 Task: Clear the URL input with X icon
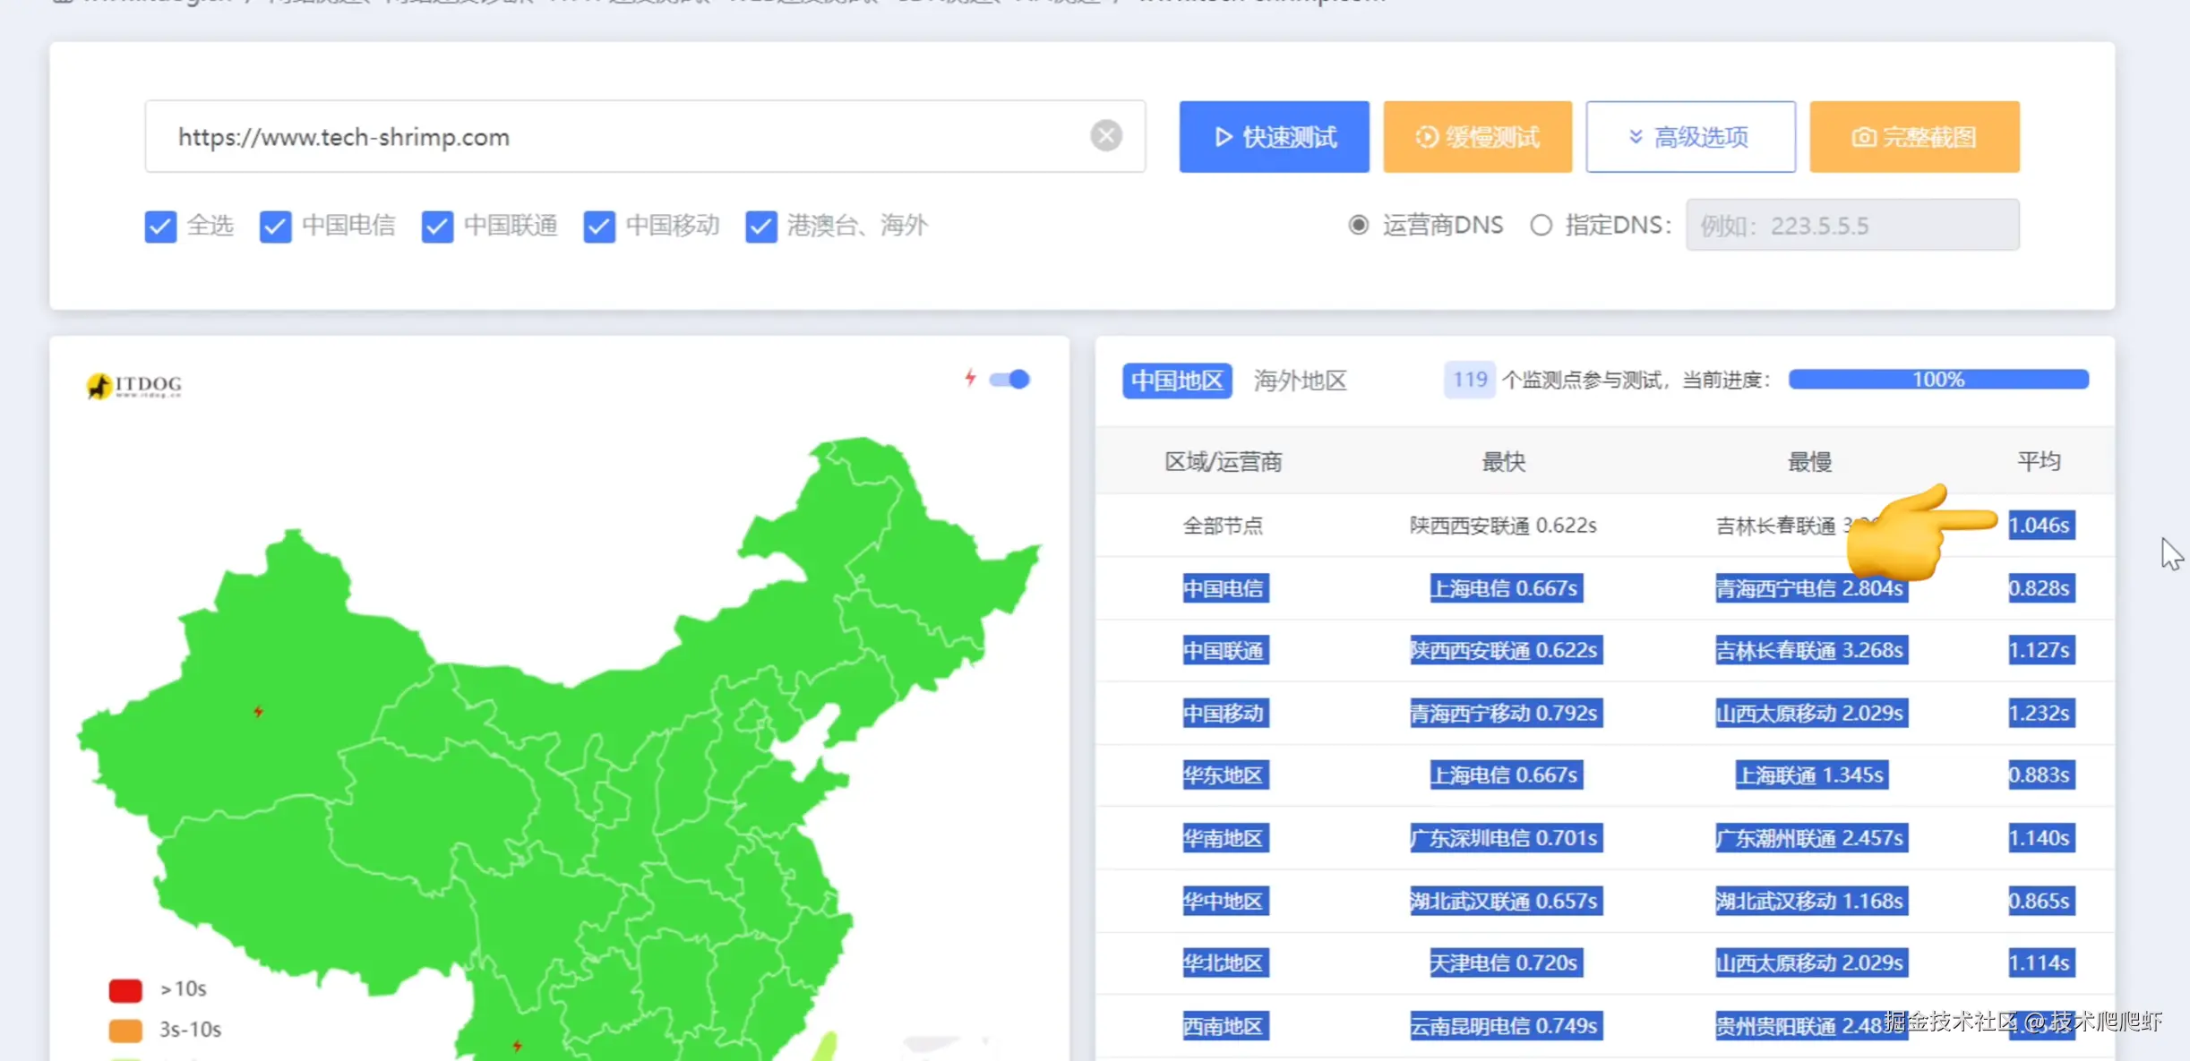(1105, 136)
